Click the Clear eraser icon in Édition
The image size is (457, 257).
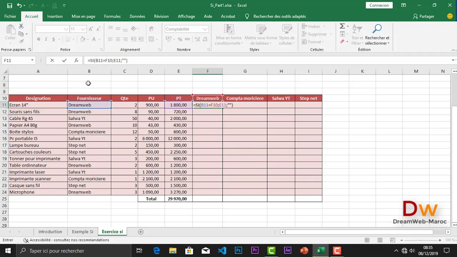click(342, 42)
